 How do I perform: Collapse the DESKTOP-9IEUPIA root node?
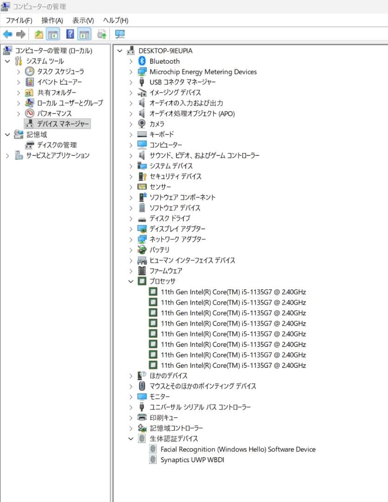coord(120,51)
